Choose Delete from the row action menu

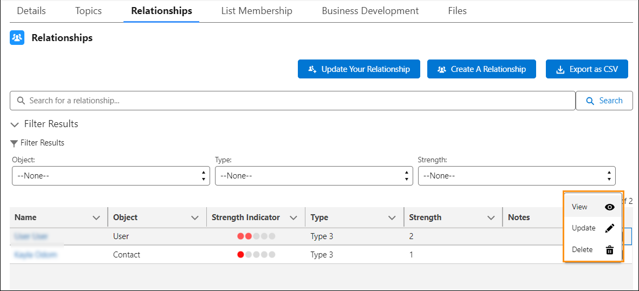coord(593,250)
